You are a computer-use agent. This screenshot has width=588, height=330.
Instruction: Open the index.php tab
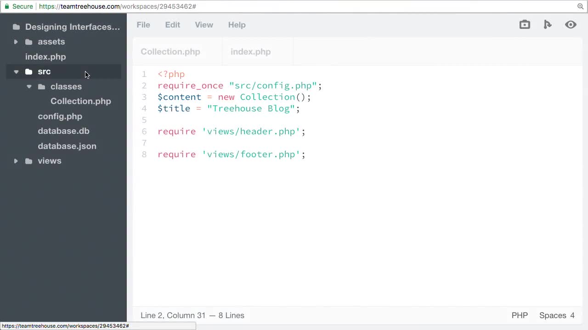point(250,52)
